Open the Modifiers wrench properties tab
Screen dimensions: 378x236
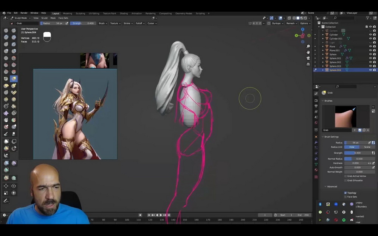pyautogui.click(x=316, y=142)
